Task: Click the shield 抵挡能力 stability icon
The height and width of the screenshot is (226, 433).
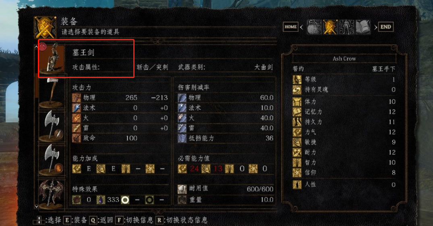Action: click(x=182, y=138)
